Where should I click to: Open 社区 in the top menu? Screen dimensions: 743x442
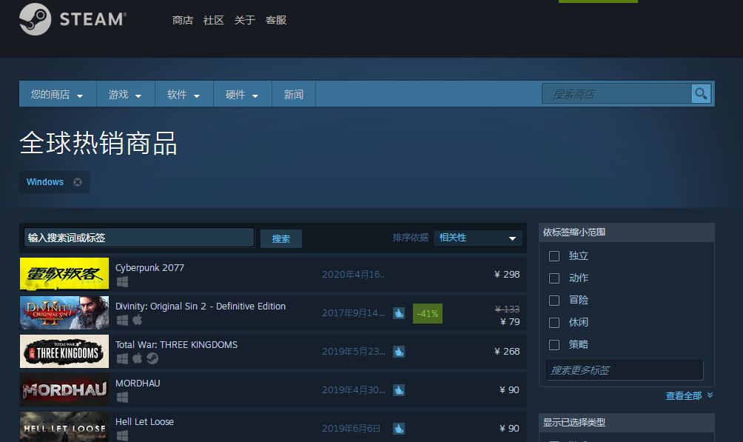213,20
